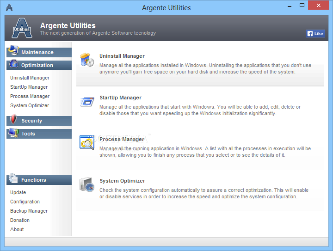Maximize the Argente Utilities window
This screenshot has height=251, width=333.
tap(302, 5)
